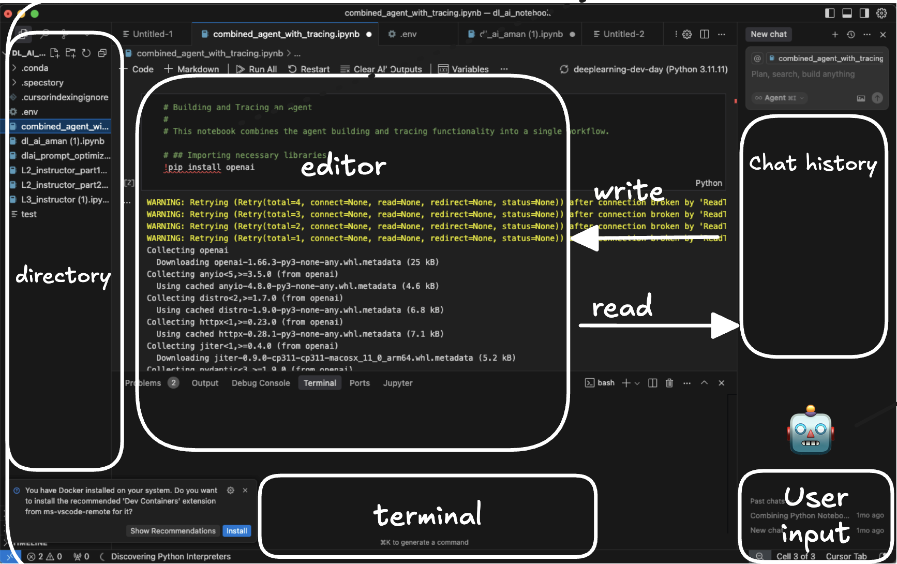Kill the bash terminal with the trash icon
897x564 pixels.
tap(669, 383)
